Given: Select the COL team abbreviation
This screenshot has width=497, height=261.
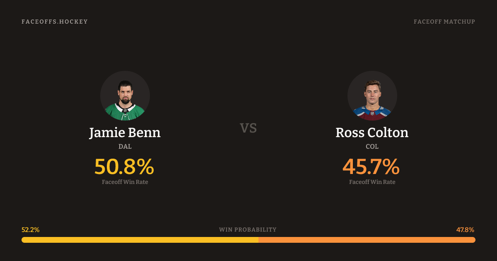Looking at the screenshot, I should point(372,147).
